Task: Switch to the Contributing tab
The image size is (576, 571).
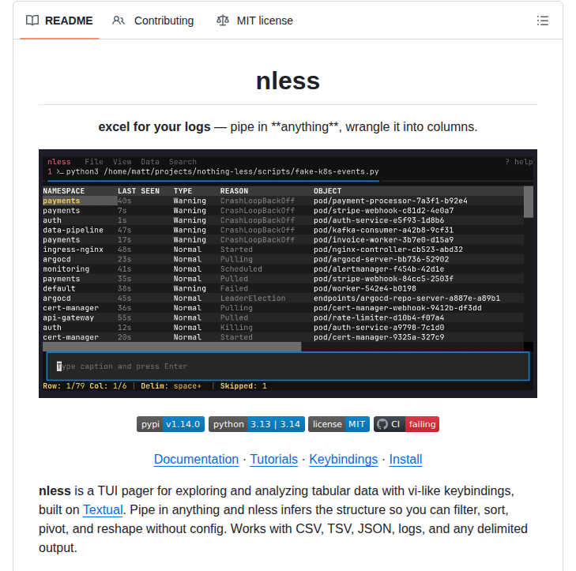Action: point(152,21)
